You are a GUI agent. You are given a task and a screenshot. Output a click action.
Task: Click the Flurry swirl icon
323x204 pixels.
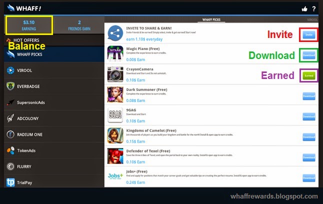[x=10, y=166]
